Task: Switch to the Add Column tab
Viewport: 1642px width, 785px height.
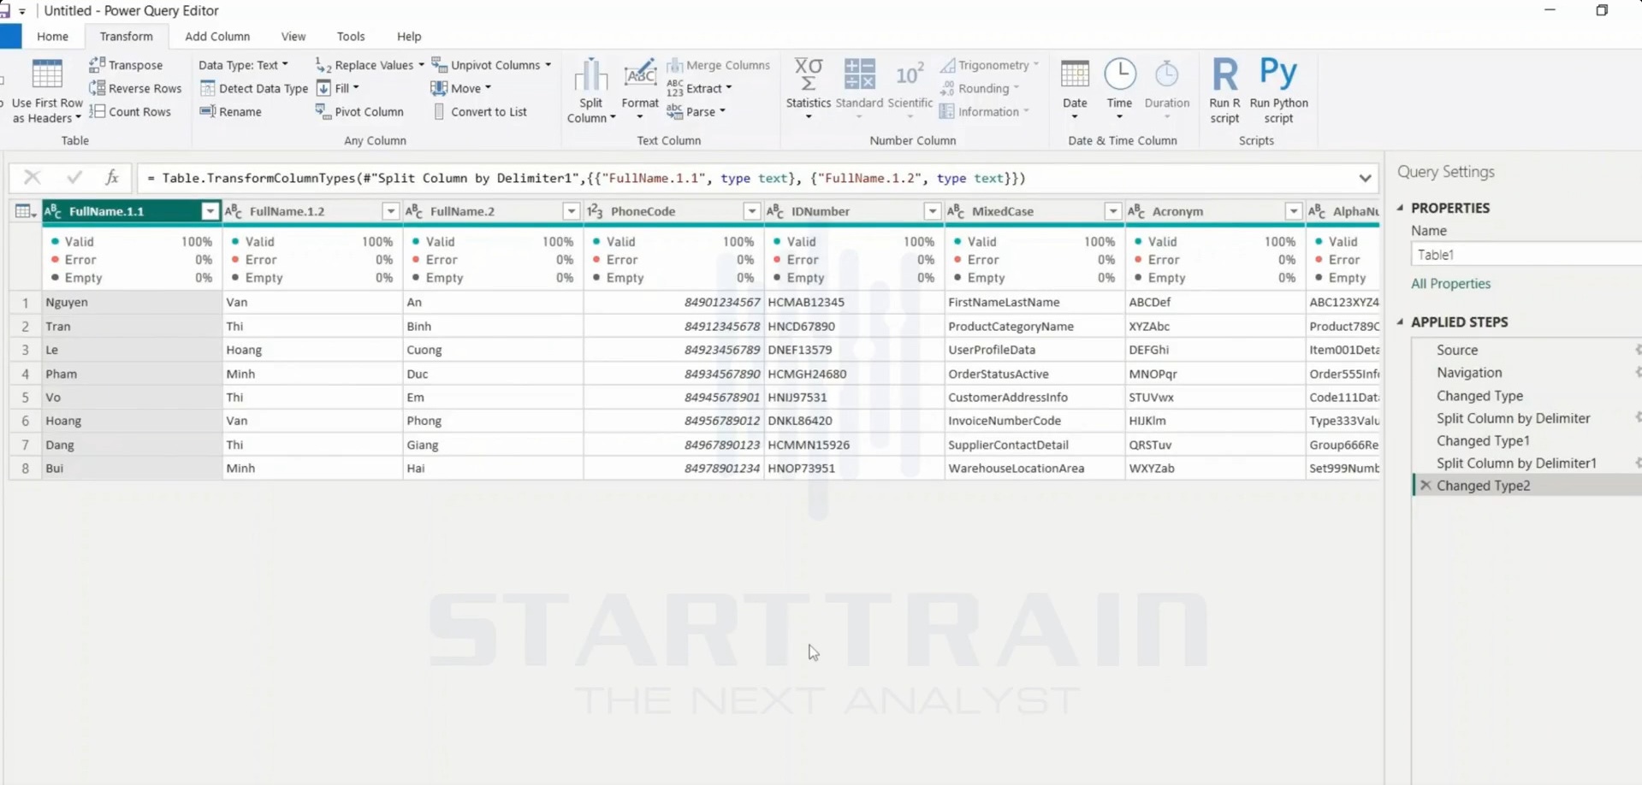Action: pyautogui.click(x=217, y=36)
